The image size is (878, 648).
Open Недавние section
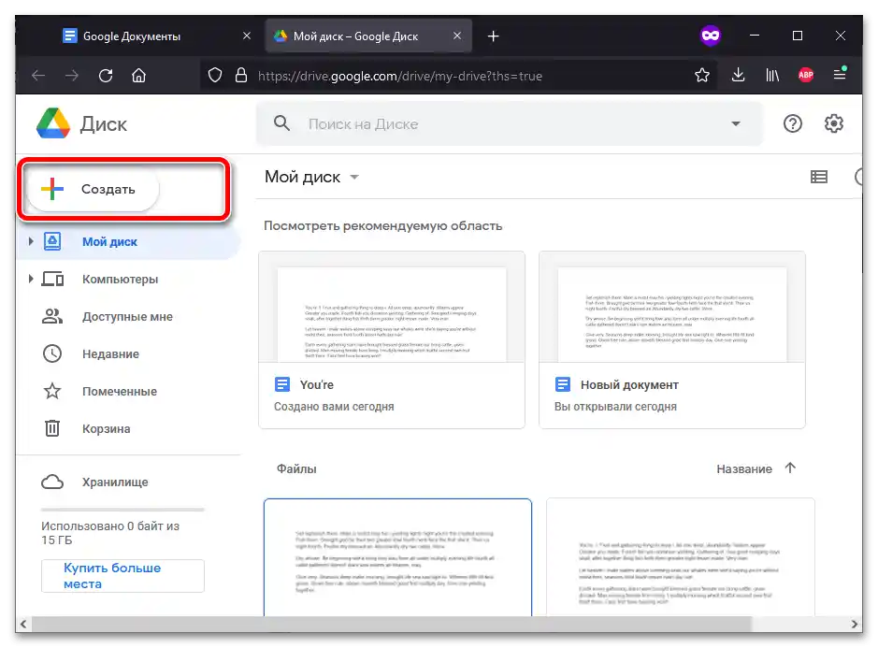(x=129, y=354)
